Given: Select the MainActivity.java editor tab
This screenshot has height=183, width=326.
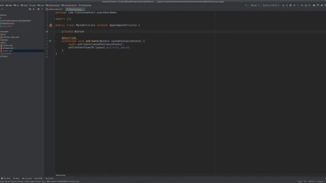Looking at the screenshot, I should pos(75,9).
